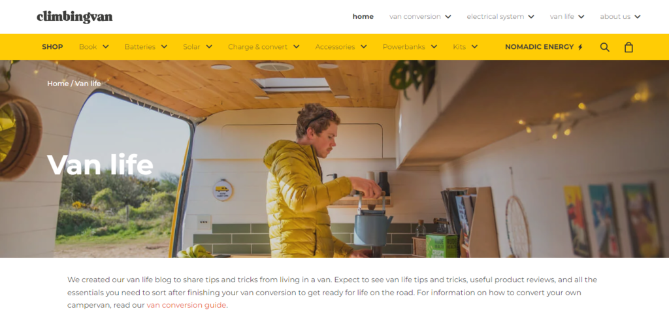The height and width of the screenshot is (324, 669).
Task: Expand the van conversion chevron
Action: [448, 16]
